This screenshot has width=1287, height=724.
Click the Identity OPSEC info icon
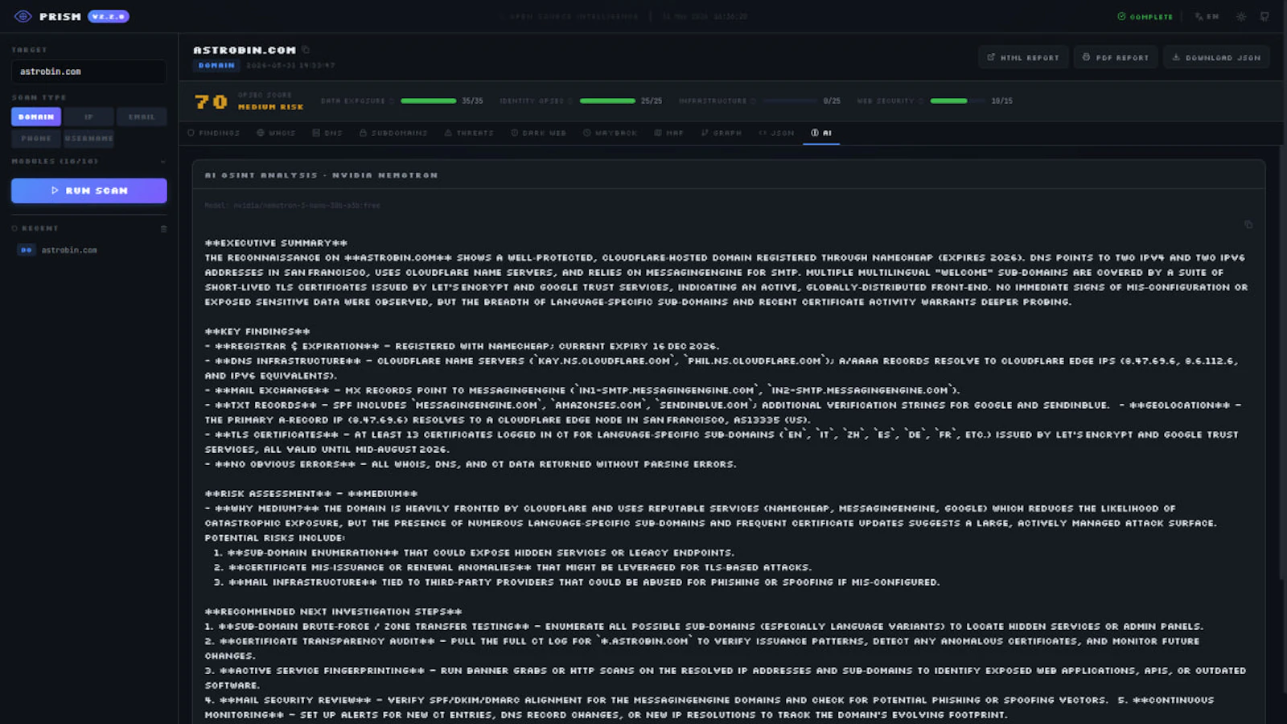click(571, 101)
